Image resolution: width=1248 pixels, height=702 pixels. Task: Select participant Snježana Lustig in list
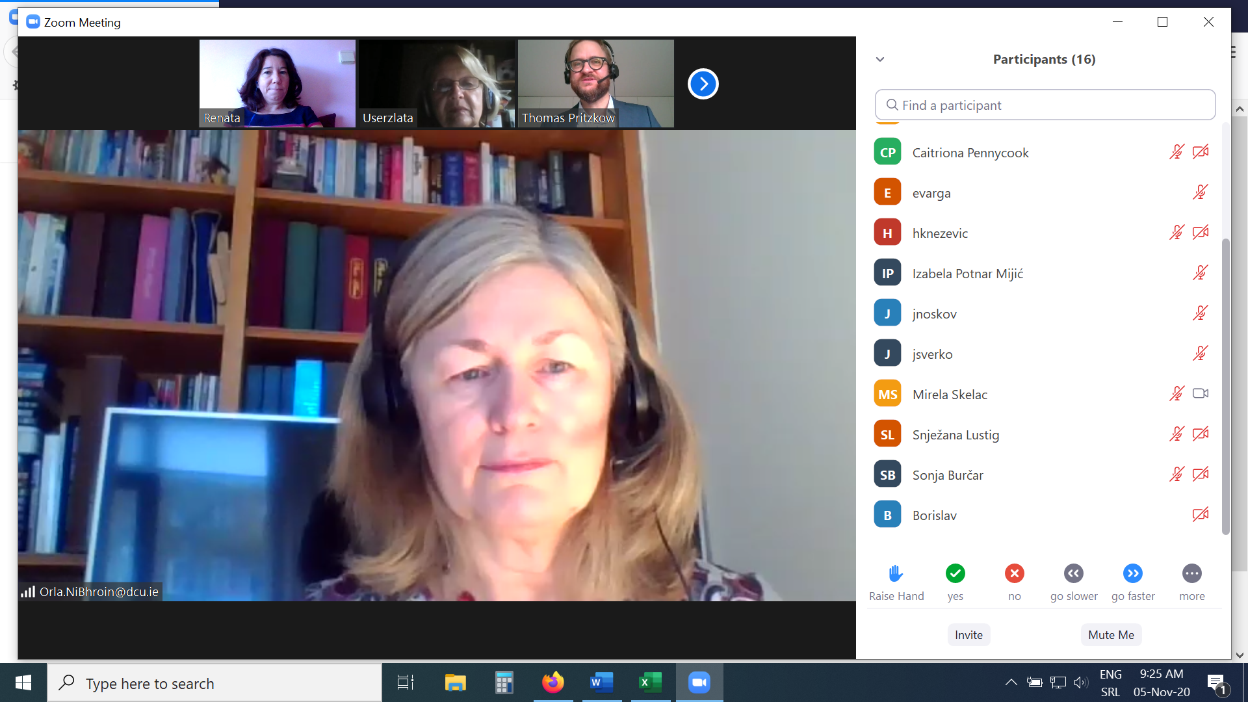[x=1045, y=434]
